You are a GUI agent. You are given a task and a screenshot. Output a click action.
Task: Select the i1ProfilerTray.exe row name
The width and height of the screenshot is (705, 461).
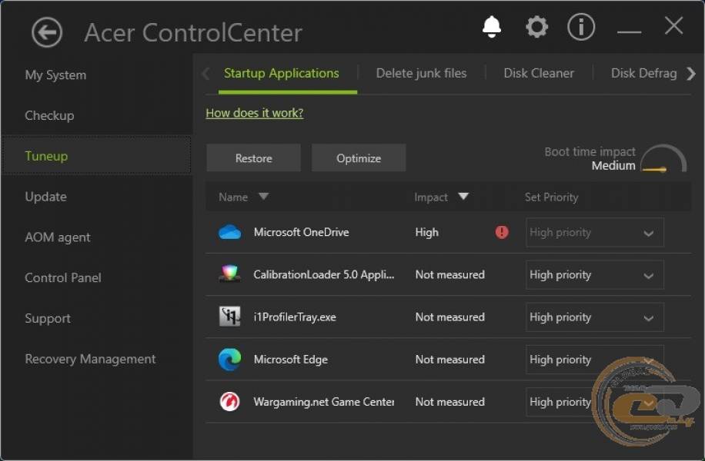click(x=295, y=317)
